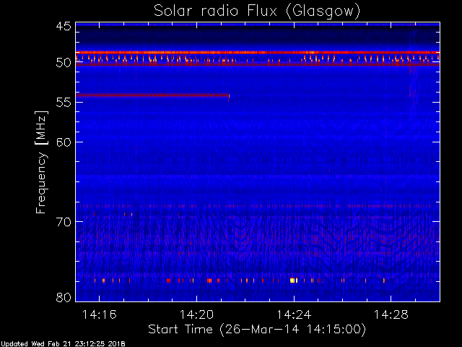Select the 'Frequency [MHz]' axis label

[x=41, y=162]
